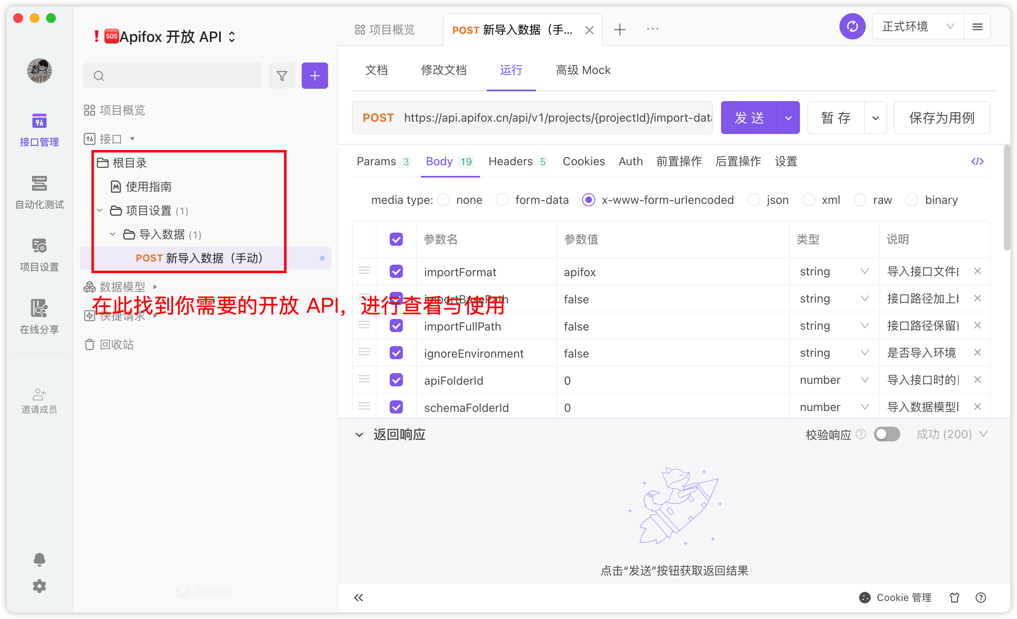
Task: Click the purple plus add button
Action: (x=314, y=76)
